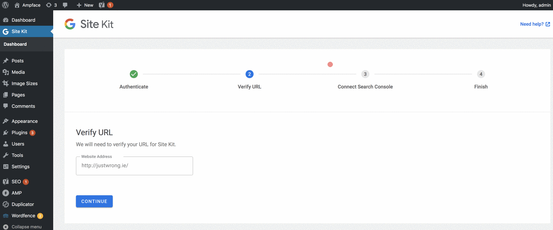The height and width of the screenshot is (230, 553).
Task: Click the Plugins plug icon
Action: point(6,133)
